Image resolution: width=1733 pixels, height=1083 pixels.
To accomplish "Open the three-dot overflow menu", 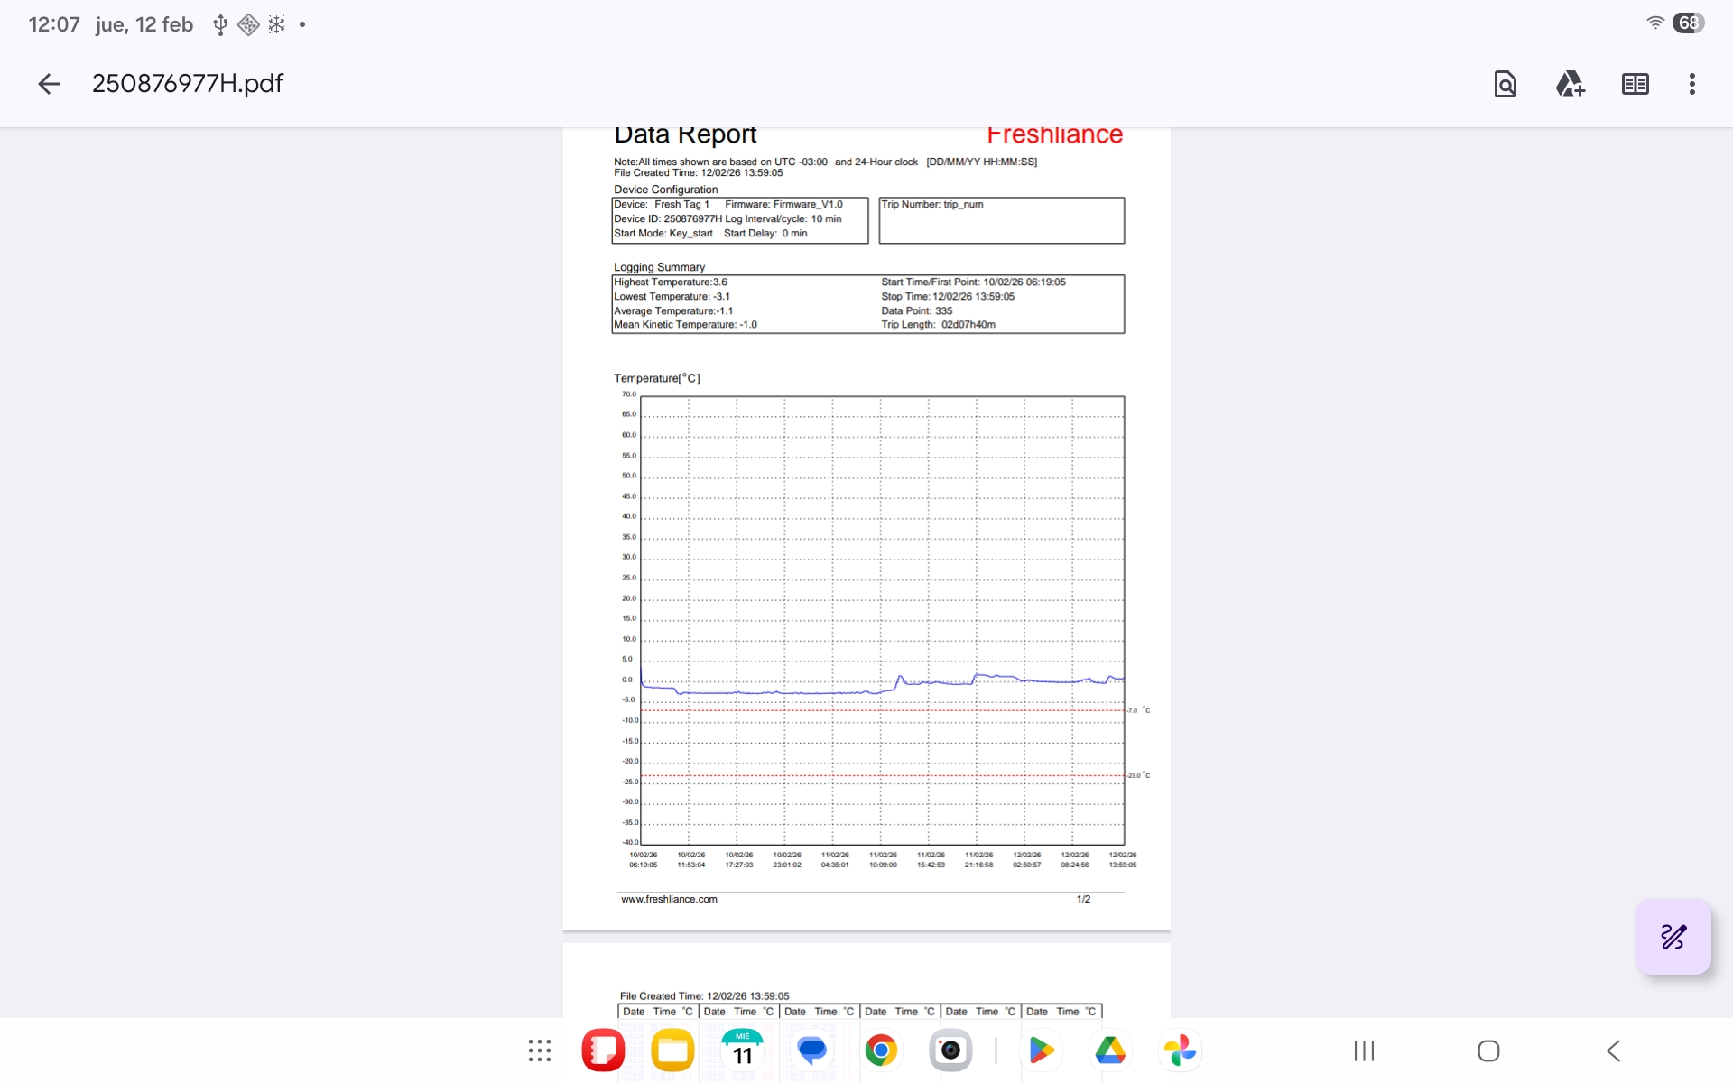I will click(1691, 84).
